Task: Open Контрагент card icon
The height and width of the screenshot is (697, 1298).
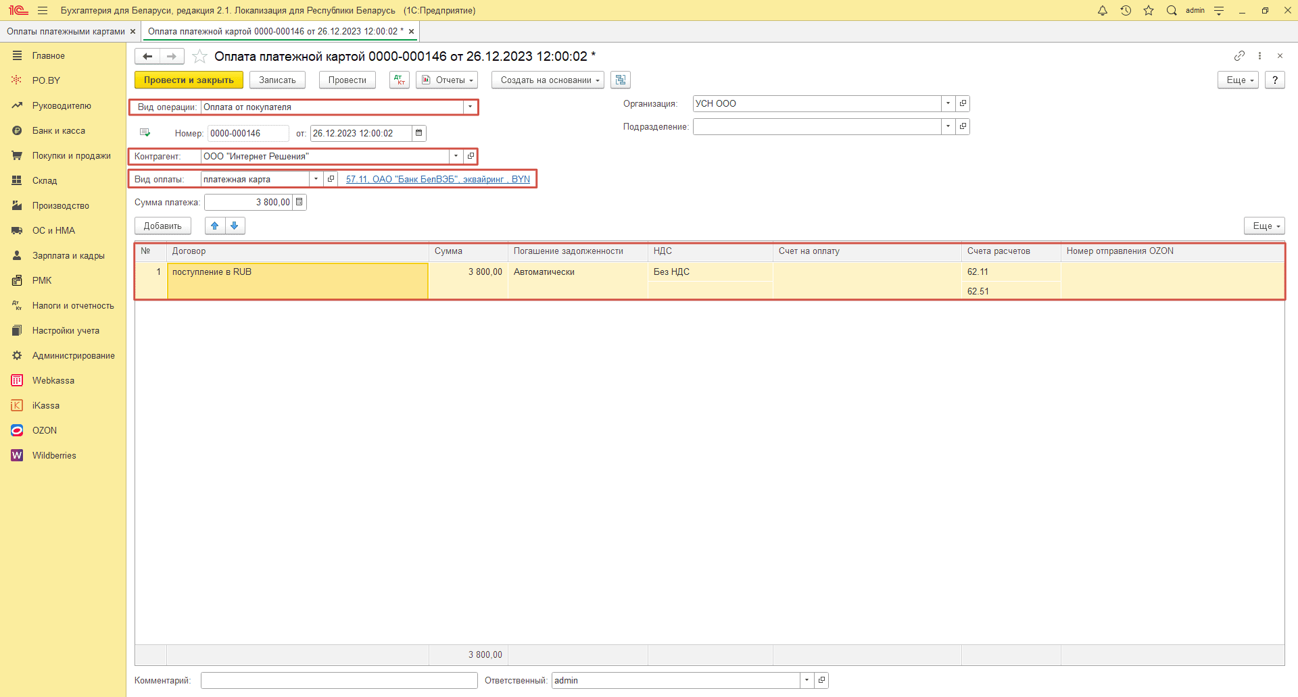Action: tap(471, 156)
